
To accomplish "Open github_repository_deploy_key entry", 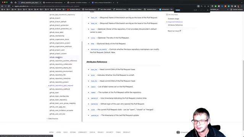I will [61, 68].
